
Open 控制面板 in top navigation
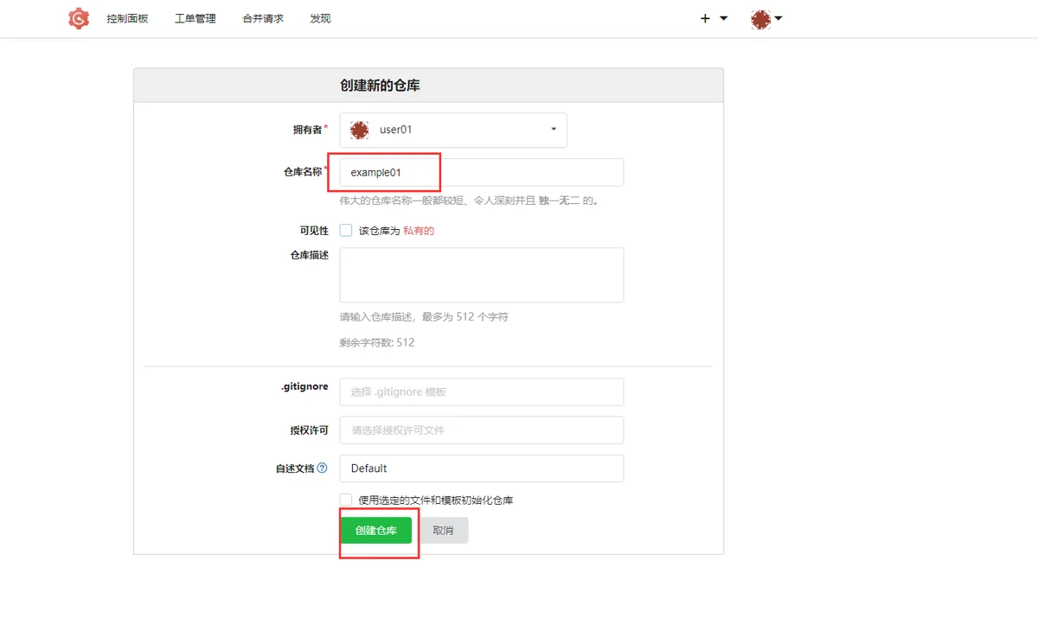[x=127, y=18]
